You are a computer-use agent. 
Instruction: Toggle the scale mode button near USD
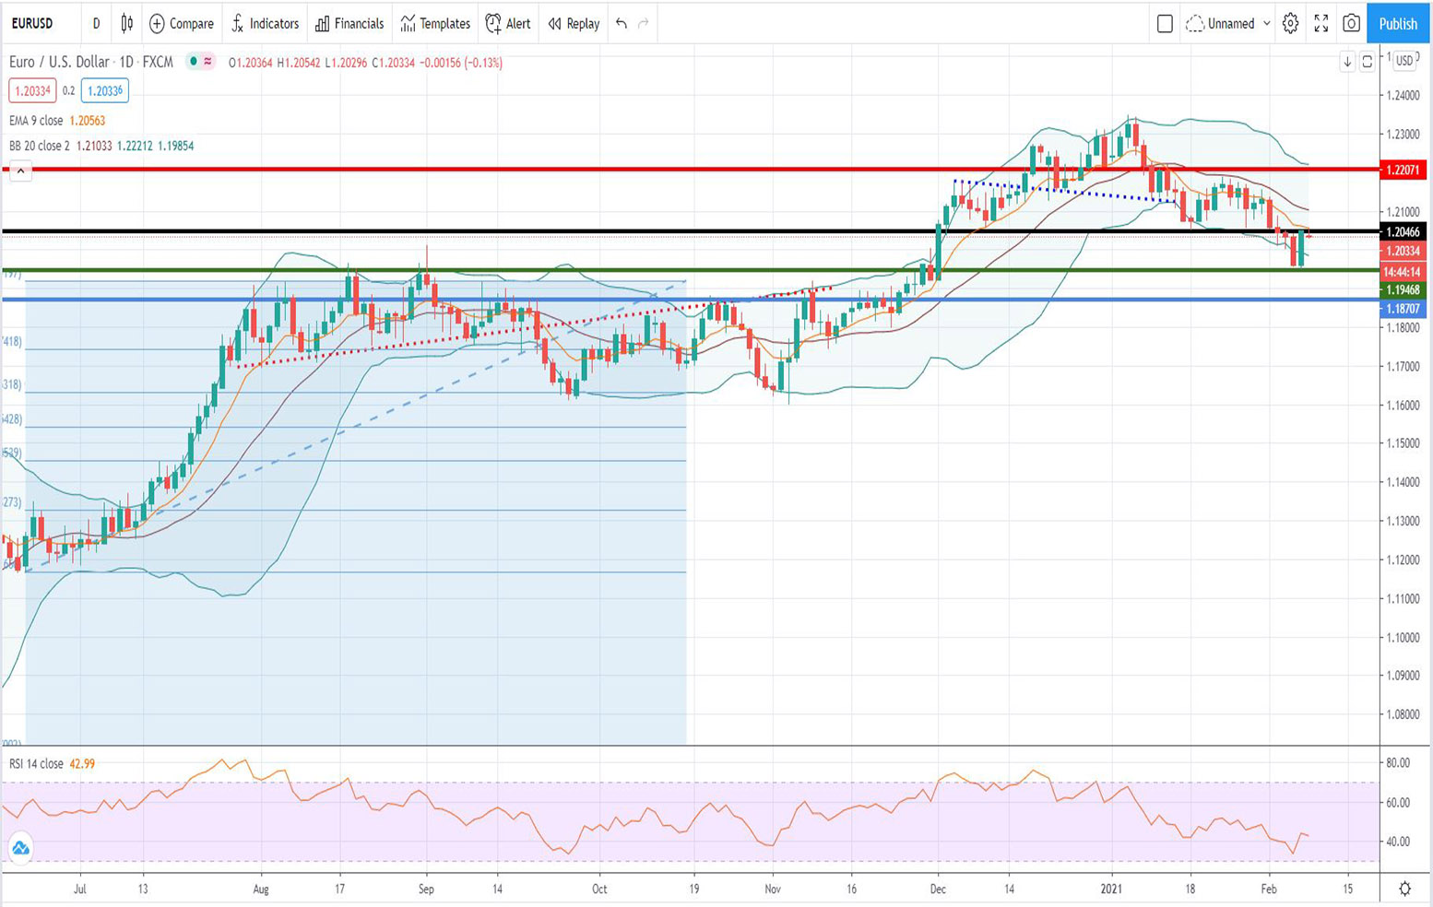coord(1367,62)
